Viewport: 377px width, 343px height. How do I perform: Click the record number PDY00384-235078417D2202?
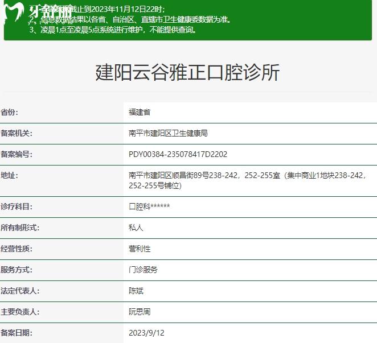pos(178,154)
